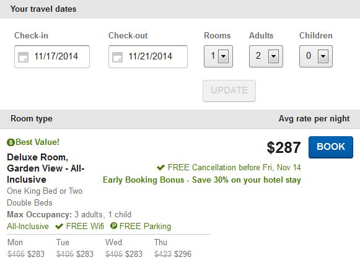Screen dimensions: 360x265
Task: Click the All-Inclusive amenity label
Action: (28, 226)
